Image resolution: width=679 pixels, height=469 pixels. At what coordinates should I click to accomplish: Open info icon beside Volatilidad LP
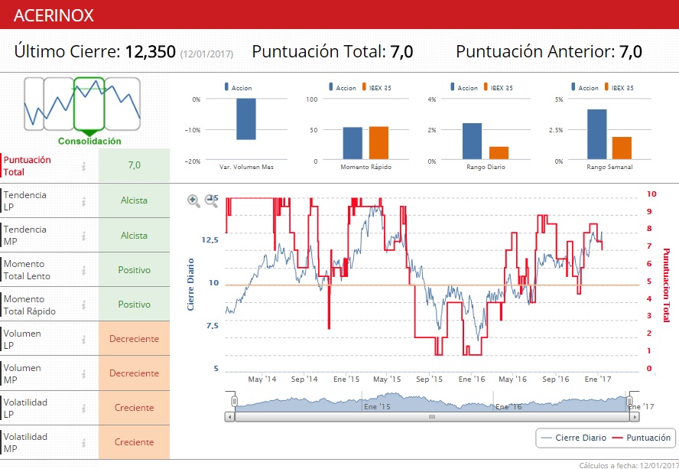tap(83, 408)
